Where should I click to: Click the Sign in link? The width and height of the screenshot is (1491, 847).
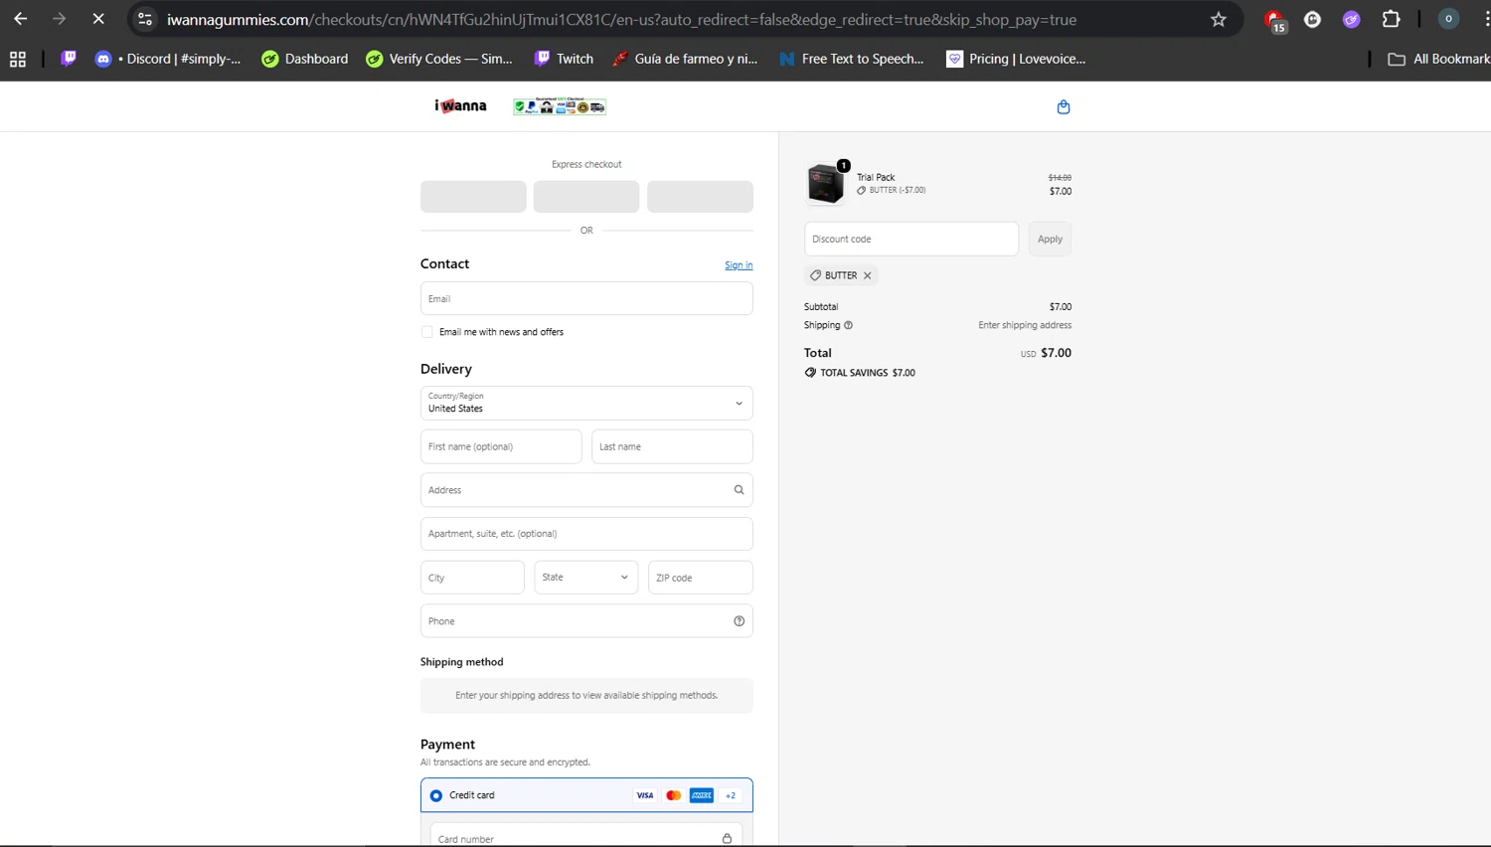[739, 265]
